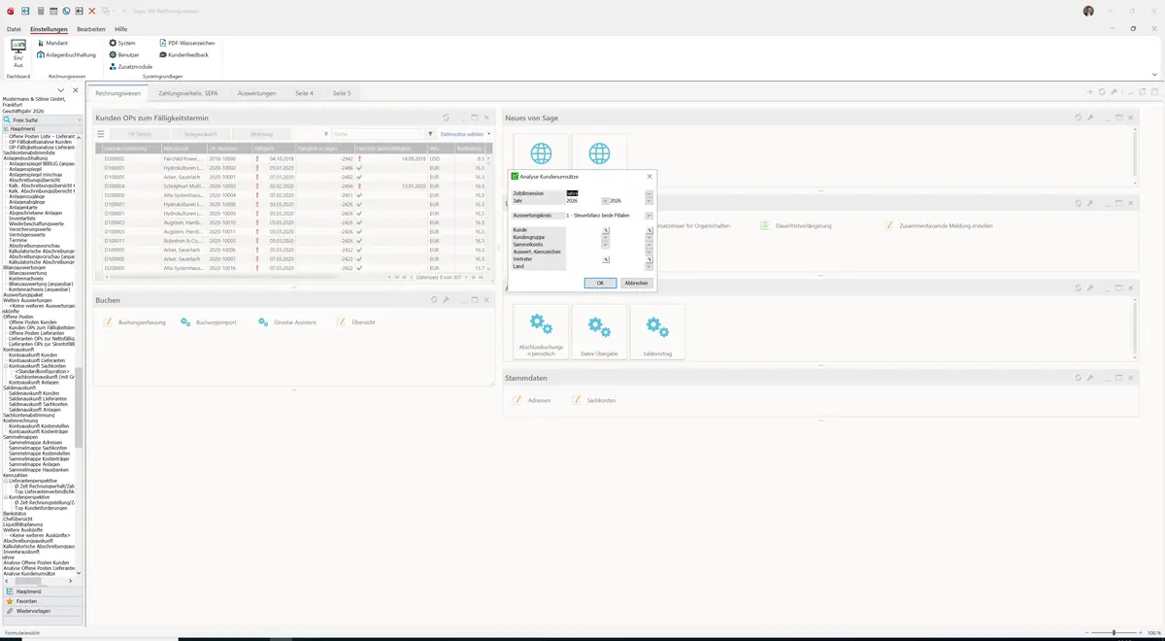Open the Datev-Übergabe tile
This screenshot has width=1165, height=641.
tap(599, 331)
